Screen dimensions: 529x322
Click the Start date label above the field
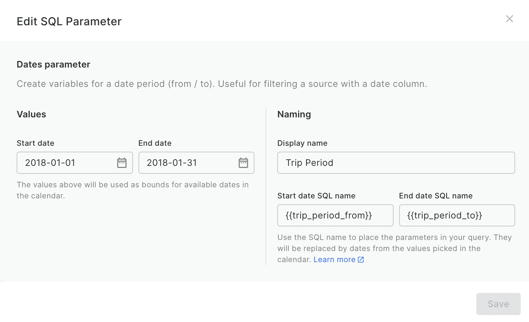[x=35, y=143]
